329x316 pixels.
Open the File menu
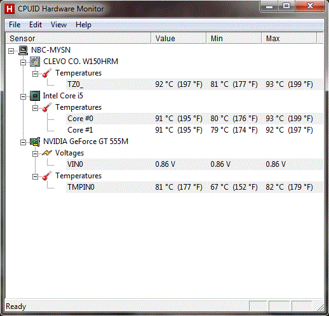pyautogui.click(x=15, y=25)
